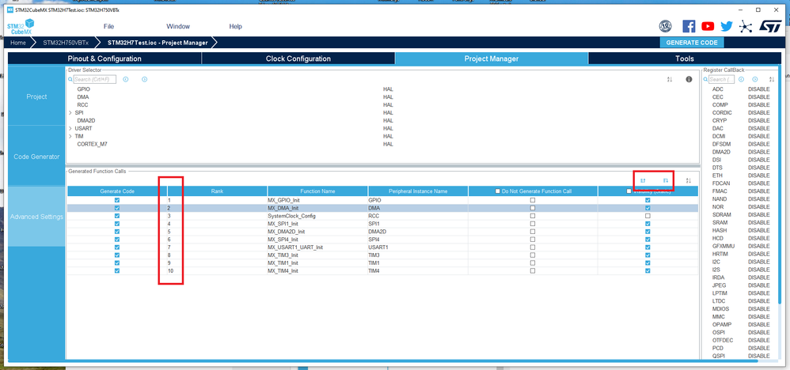Open the ADC callback DISABLE dropdown
790x370 pixels.
click(759, 89)
